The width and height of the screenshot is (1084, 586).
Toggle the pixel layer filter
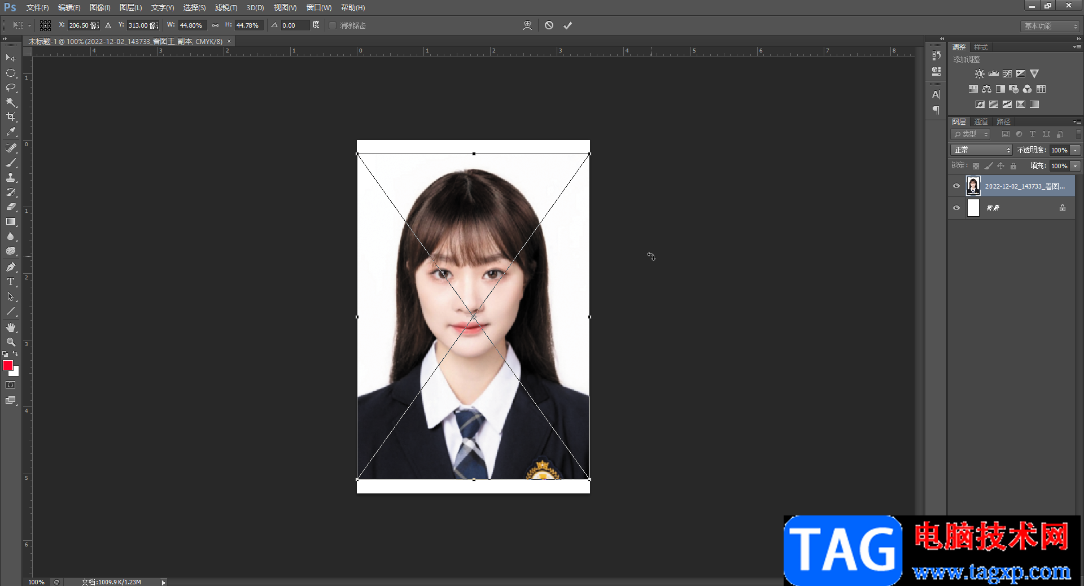click(x=1006, y=134)
